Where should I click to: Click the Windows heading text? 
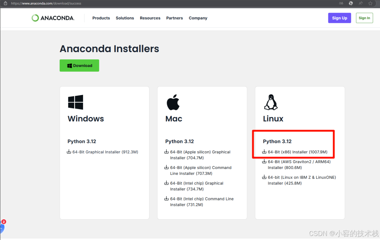coord(86,119)
